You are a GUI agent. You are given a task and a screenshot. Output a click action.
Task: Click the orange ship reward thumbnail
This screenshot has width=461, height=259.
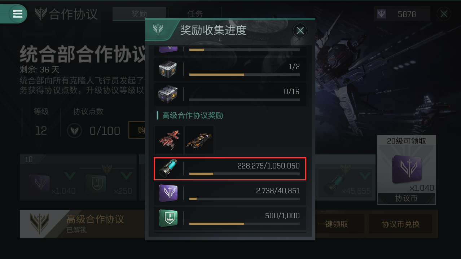point(199,140)
